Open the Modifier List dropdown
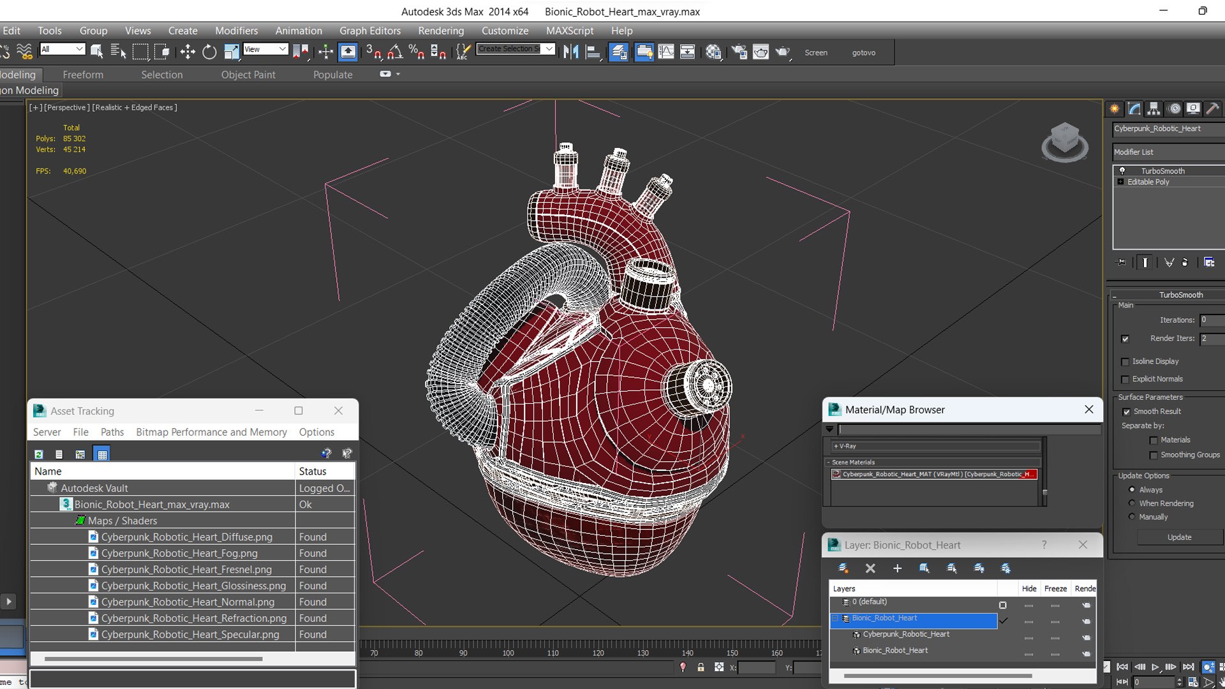 (1168, 152)
